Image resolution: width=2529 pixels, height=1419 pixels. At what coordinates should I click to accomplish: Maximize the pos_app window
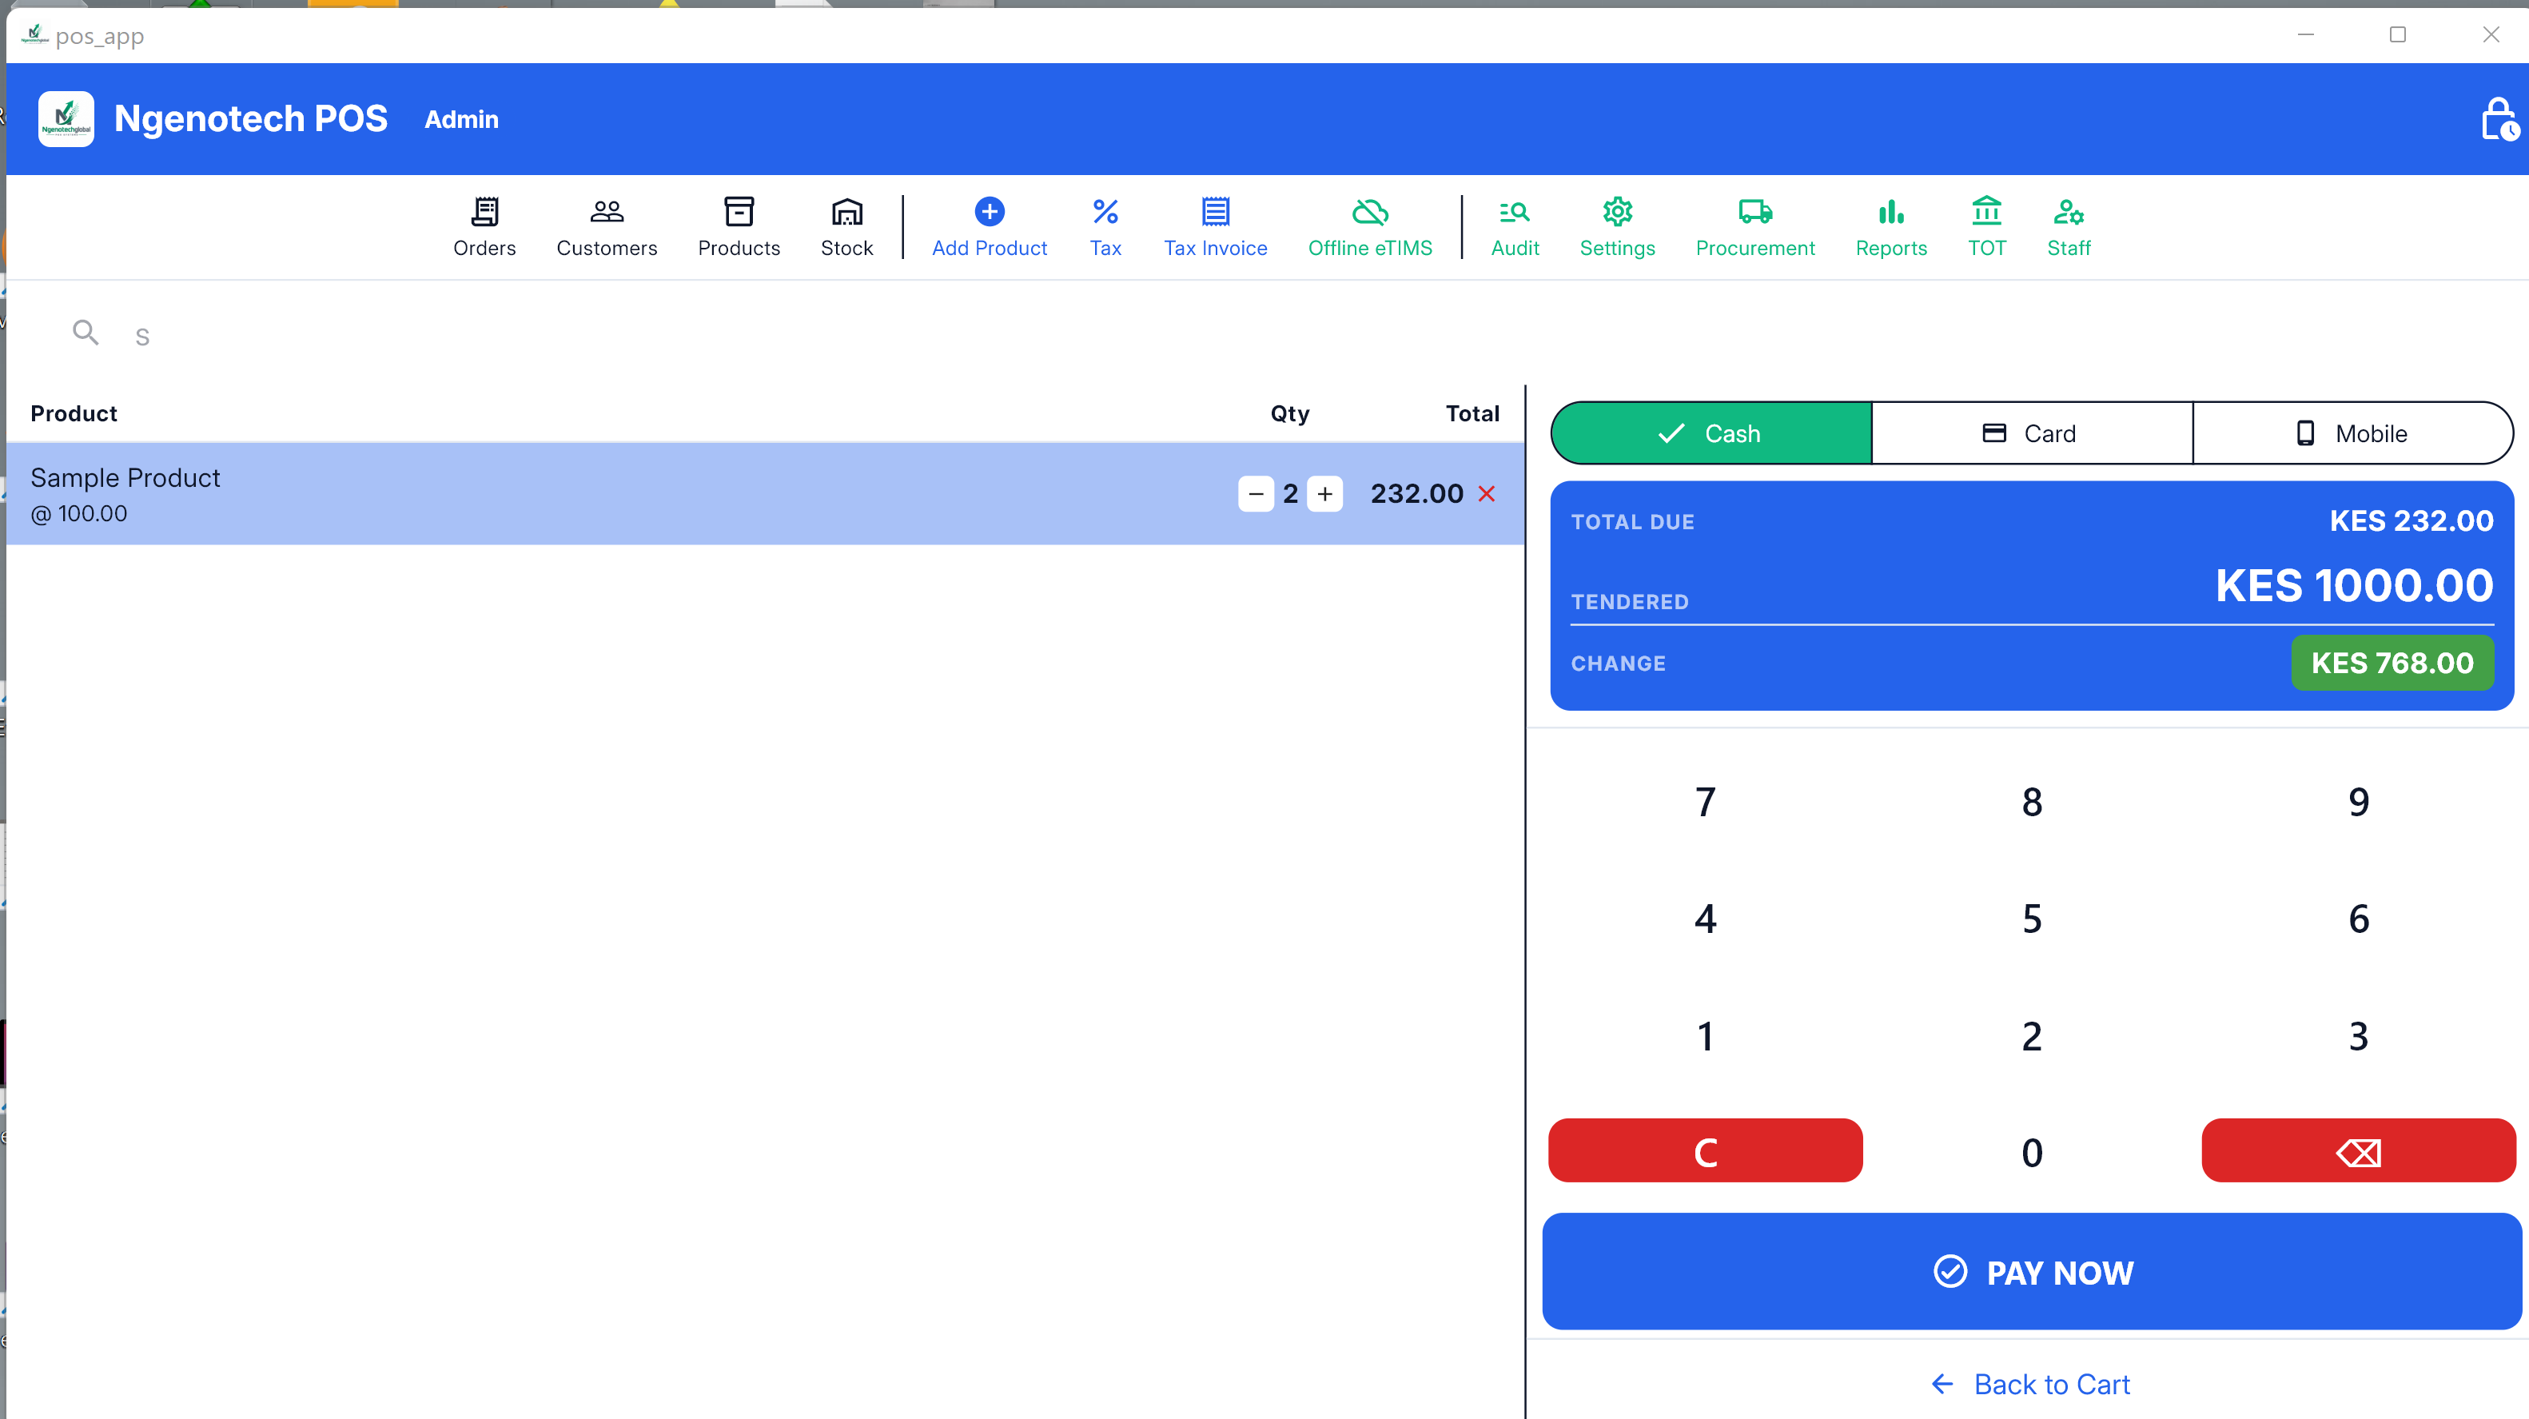(2397, 34)
